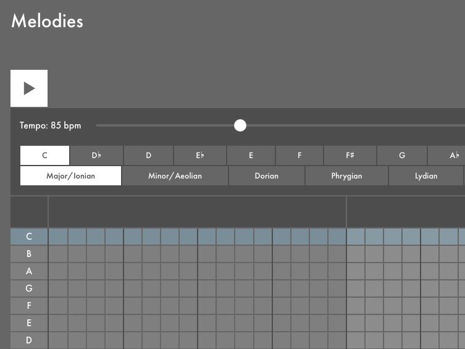Select the E flat key
Image resolution: width=465 pixels, height=349 pixels.
200,156
